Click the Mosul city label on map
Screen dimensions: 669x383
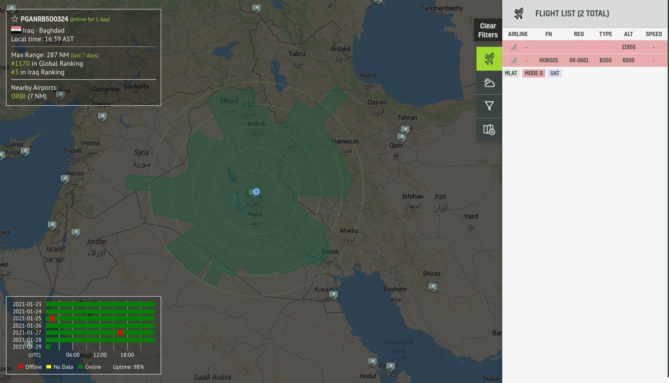(x=229, y=100)
